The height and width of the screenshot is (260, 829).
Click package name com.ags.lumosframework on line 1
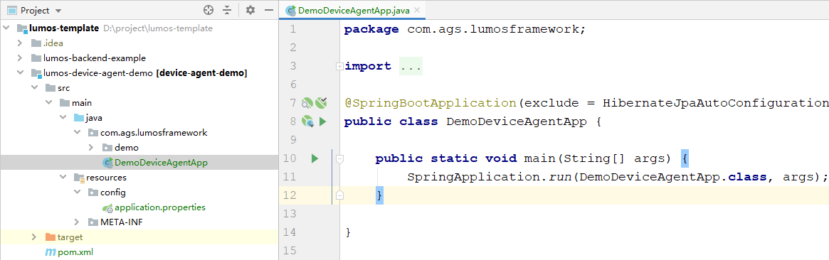[x=492, y=30]
